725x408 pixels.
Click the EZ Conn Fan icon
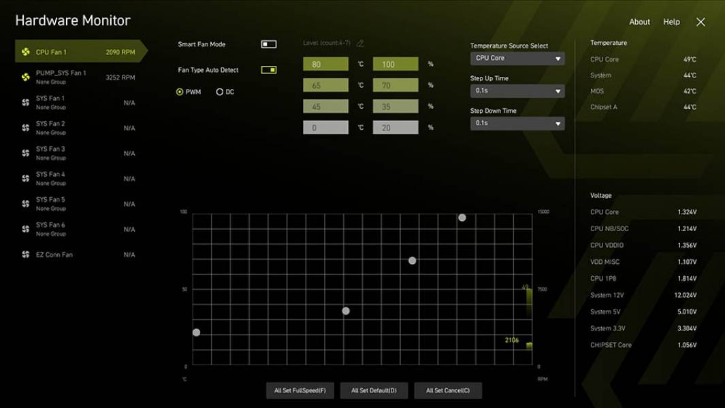point(26,254)
